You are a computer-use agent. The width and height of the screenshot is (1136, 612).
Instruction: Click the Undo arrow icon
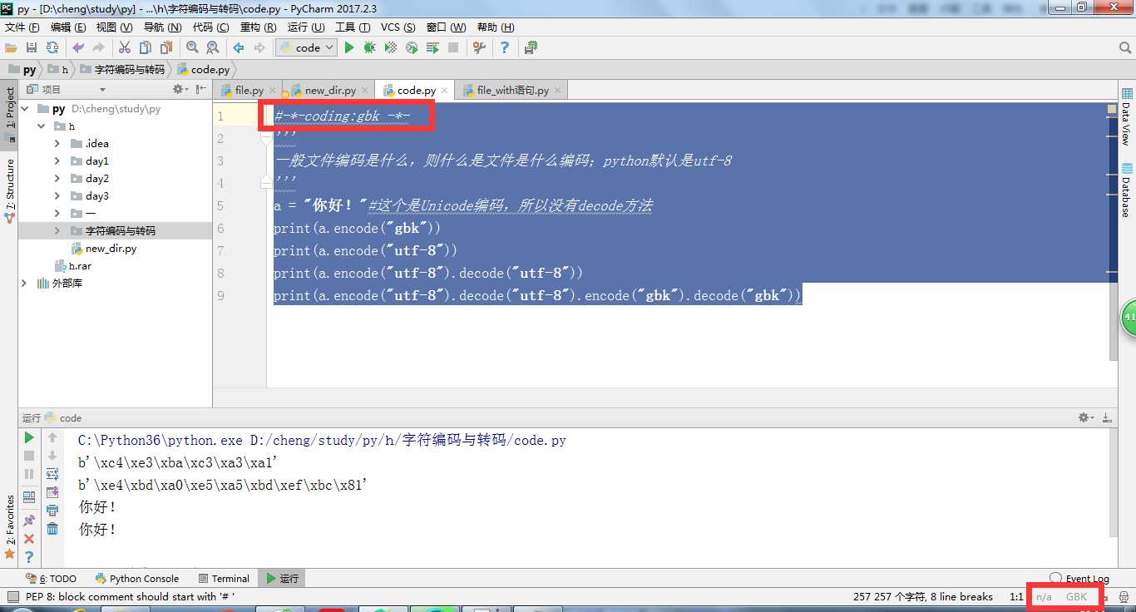pos(78,47)
